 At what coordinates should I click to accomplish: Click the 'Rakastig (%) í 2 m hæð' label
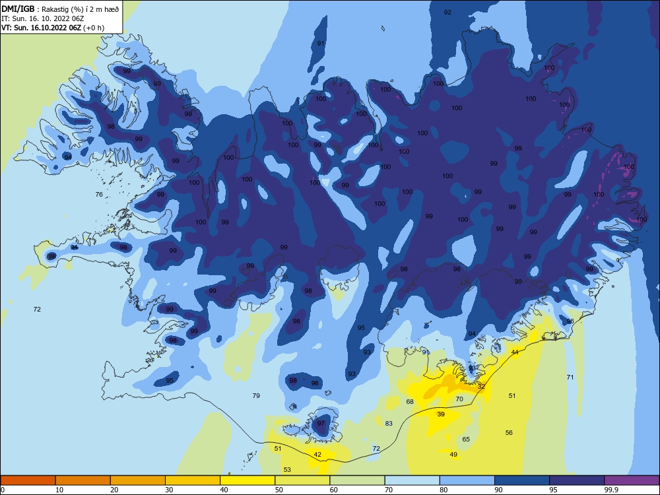pyautogui.click(x=80, y=9)
